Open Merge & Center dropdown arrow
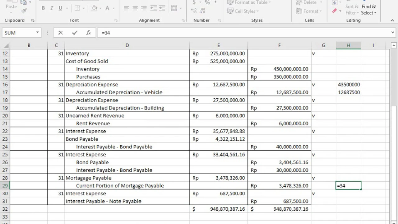The height and width of the screenshot is (224, 398). click(181, 8)
